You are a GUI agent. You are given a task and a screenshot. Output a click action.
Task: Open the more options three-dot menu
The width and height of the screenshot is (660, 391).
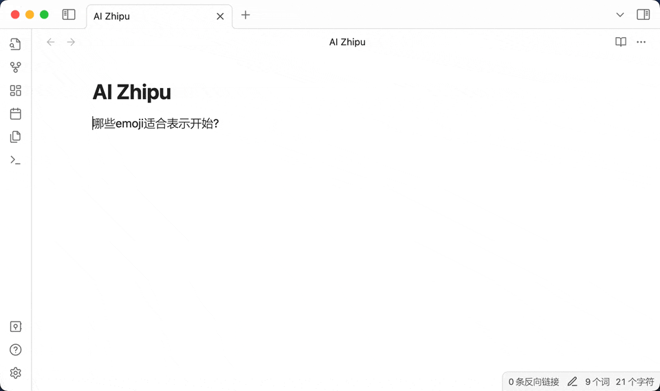point(641,42)
